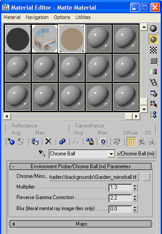Click the 3DS icon in the title bar

(6, 8)
